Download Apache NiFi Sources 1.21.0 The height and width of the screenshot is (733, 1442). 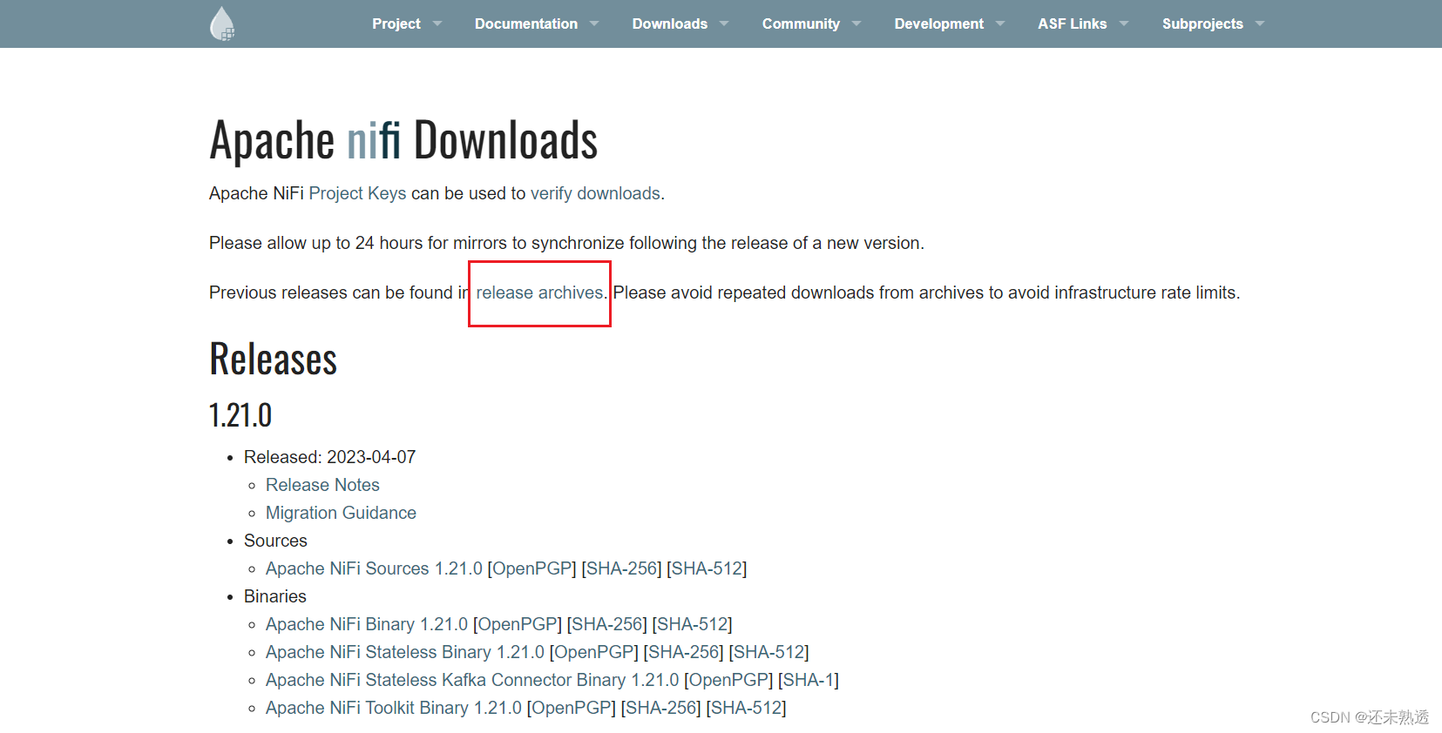click(374, 568)
